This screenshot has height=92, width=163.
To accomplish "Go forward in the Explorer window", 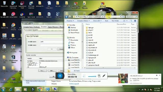I will [70, 17].
